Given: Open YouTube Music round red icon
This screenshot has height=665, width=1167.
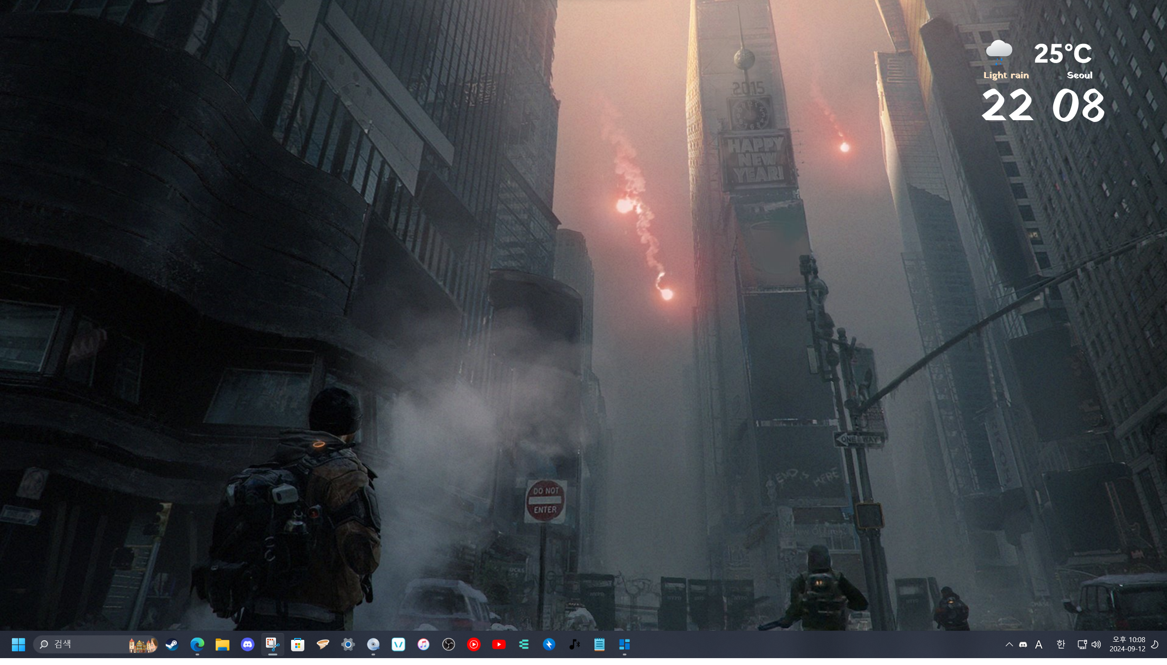Looking at the screenshot, I should pyautogui.click(x=474, y=644).
